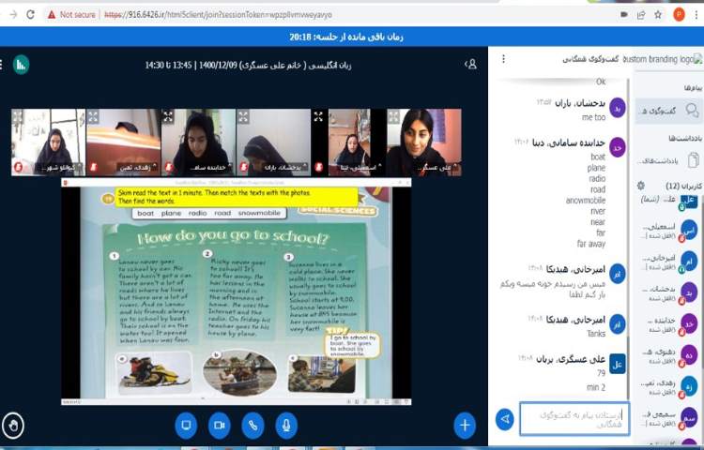Viewport: 704px width, 450px height.
Task: Open public chat options three-dot menu
Action: click(503, 59)
